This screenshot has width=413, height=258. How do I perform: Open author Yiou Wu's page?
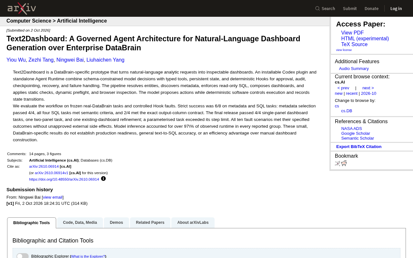(x=16, y=60)
